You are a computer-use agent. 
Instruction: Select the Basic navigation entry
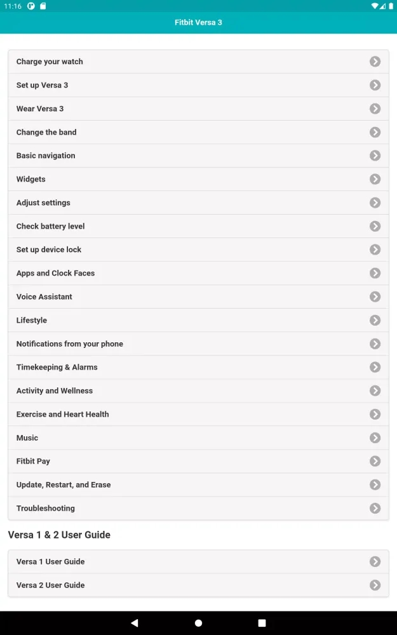[46, 156]
